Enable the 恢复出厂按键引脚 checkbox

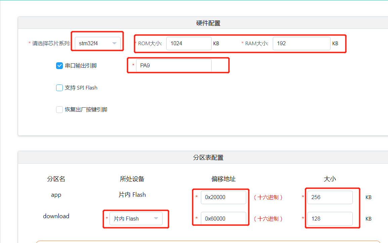coord(59,109)
